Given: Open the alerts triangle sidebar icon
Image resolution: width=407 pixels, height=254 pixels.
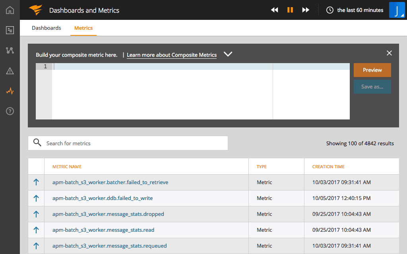Looking at the screenshot, I should (x=10, y=71).
